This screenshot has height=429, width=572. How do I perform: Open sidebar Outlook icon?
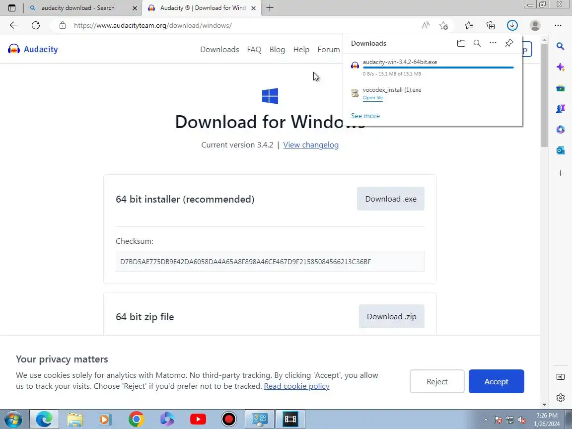pos(560,150)
